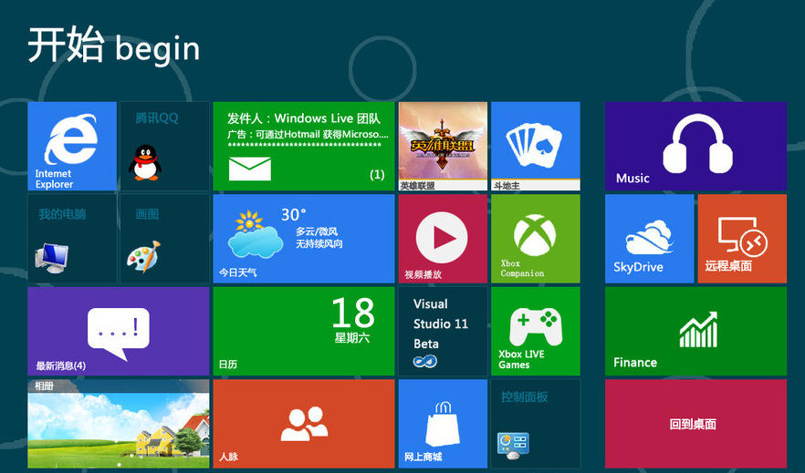This screenshot has width=805, height=473.
Task: Open 我的电脑 computer tile
Action: click(72, 239)
